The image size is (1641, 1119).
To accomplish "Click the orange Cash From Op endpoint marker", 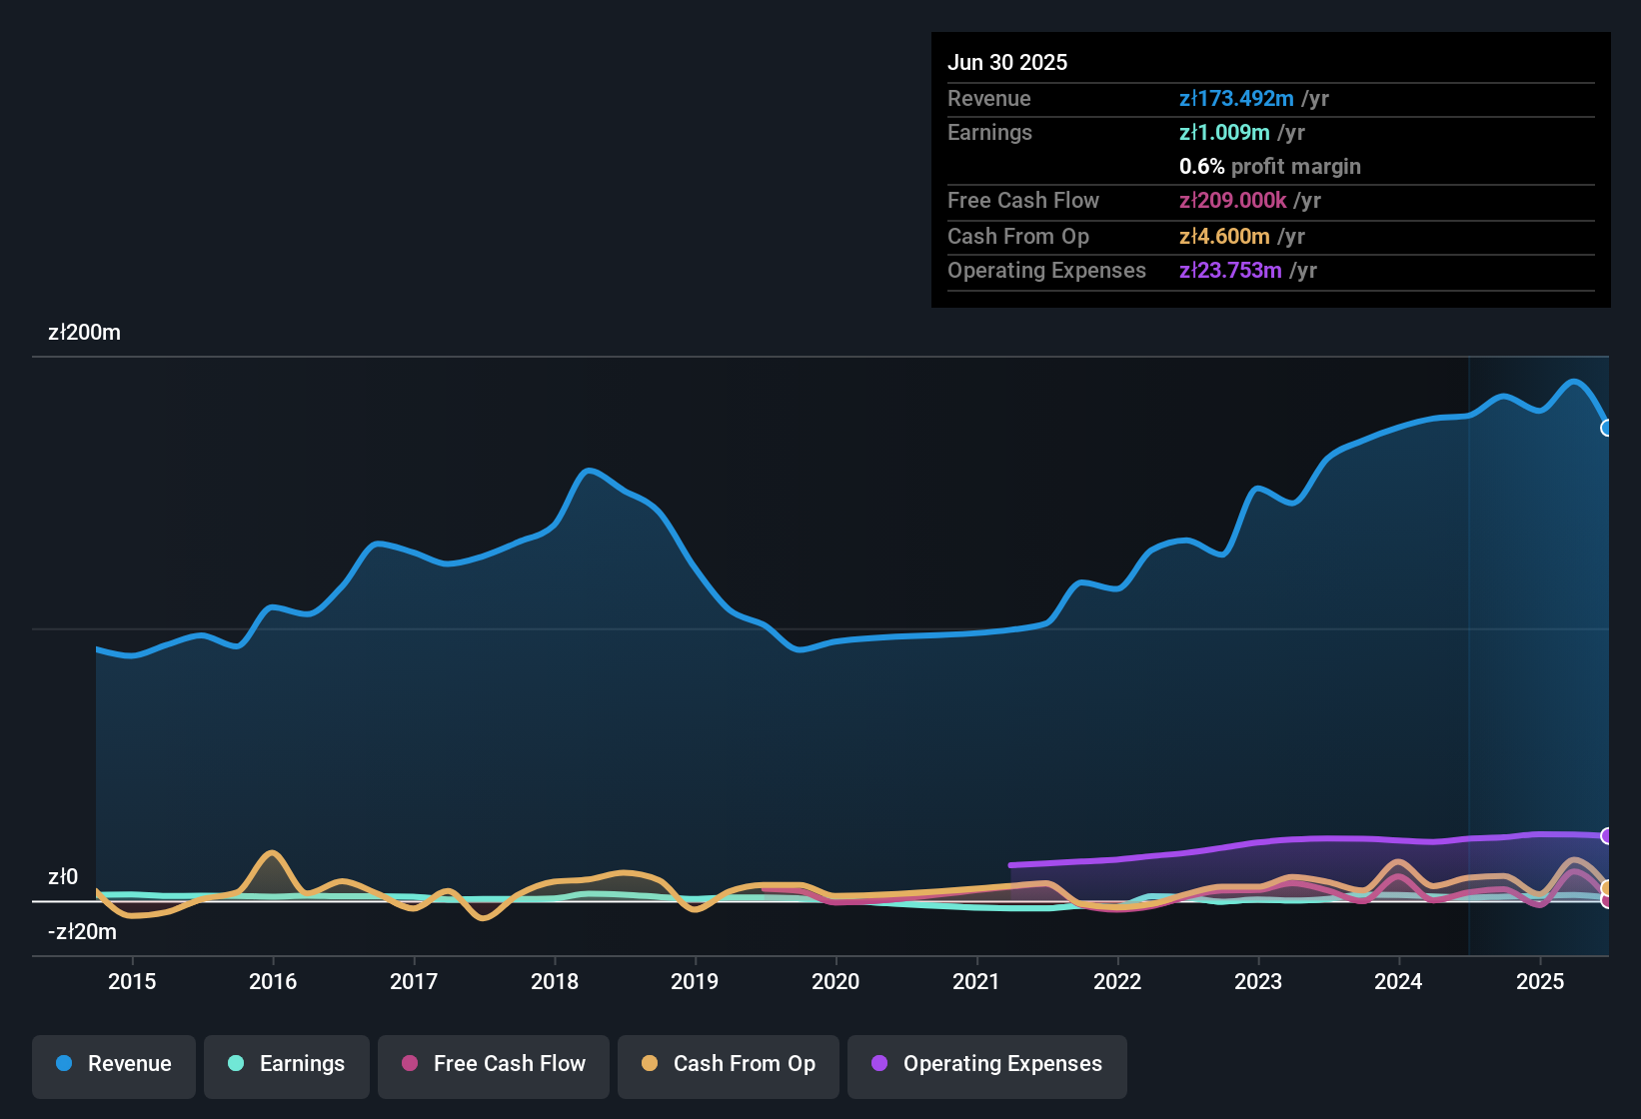I will tap(1607, 888).
